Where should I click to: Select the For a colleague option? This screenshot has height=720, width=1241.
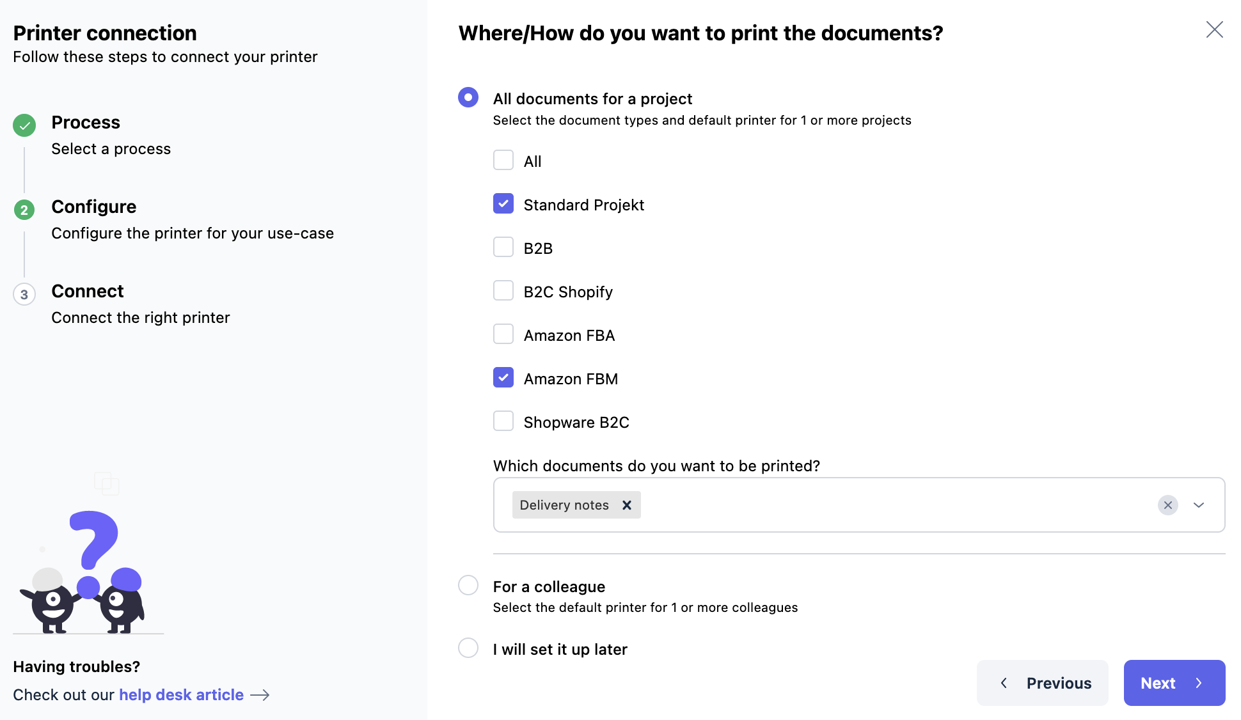[x=468, y=586]
